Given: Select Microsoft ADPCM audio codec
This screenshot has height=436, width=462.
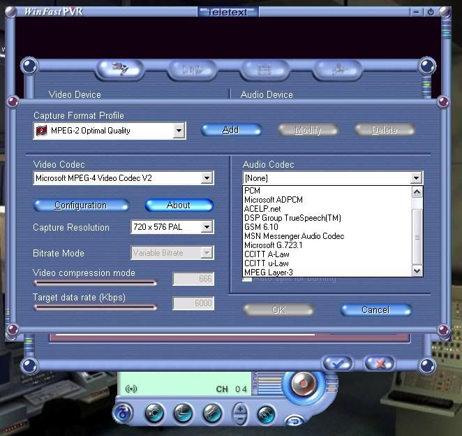Looking at the screenshot, I should click(x=327, y=200).
